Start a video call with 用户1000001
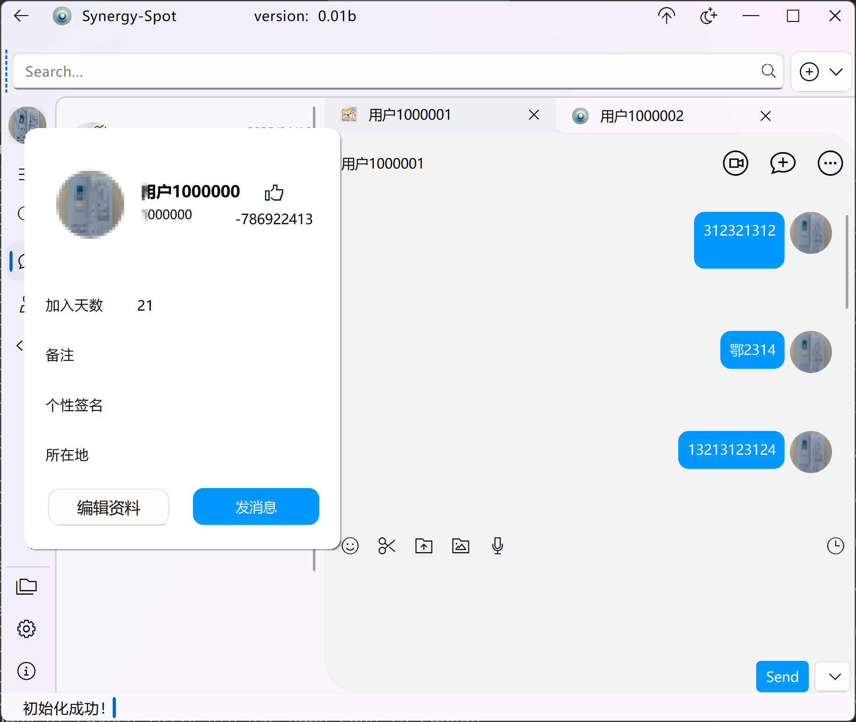The height and width of the screenshot is (722, 856). (x=735, y=163)
